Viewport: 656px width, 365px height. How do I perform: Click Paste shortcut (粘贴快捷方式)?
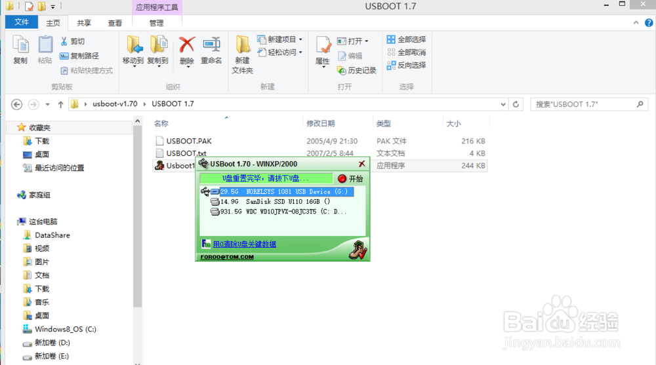[87, 70]
